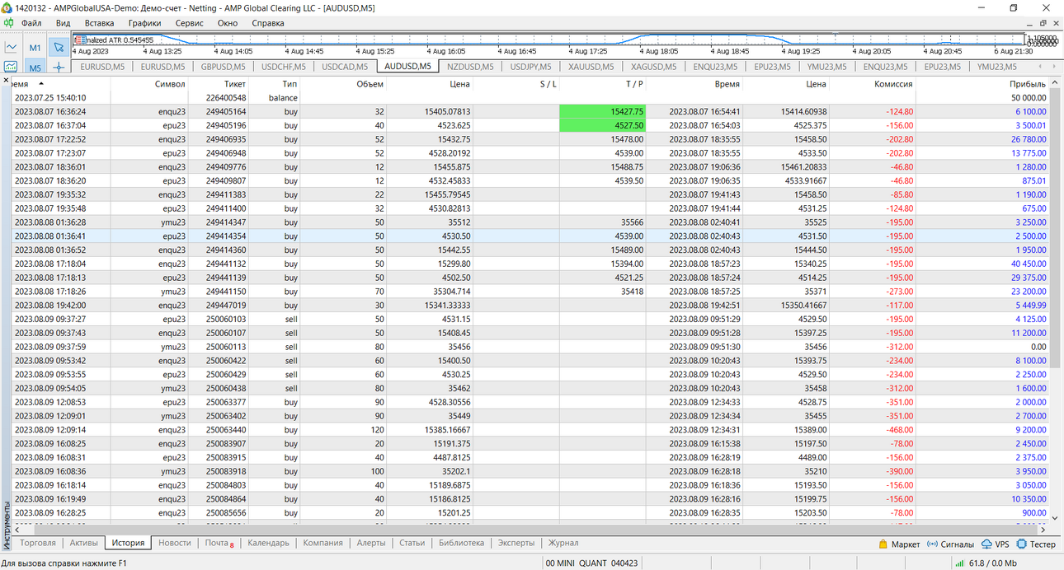Image resolution: width=1064 pixels, height=570 pixels.
Task: Activate the crosshair tool
Action: click(59, 68)
